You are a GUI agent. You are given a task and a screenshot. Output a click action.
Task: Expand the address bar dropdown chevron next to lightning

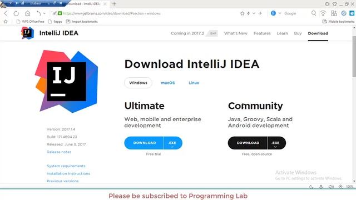click(x=254, y=13)
